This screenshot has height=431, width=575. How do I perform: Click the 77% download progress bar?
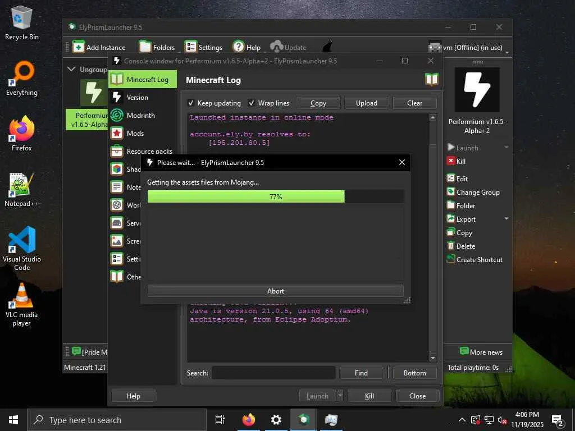click(x=275, y=196)
